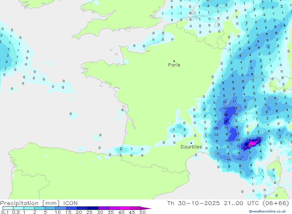Click the weatheronline.co.uk link
Viewport: 292px width, 214px height.
coord(267,211)
